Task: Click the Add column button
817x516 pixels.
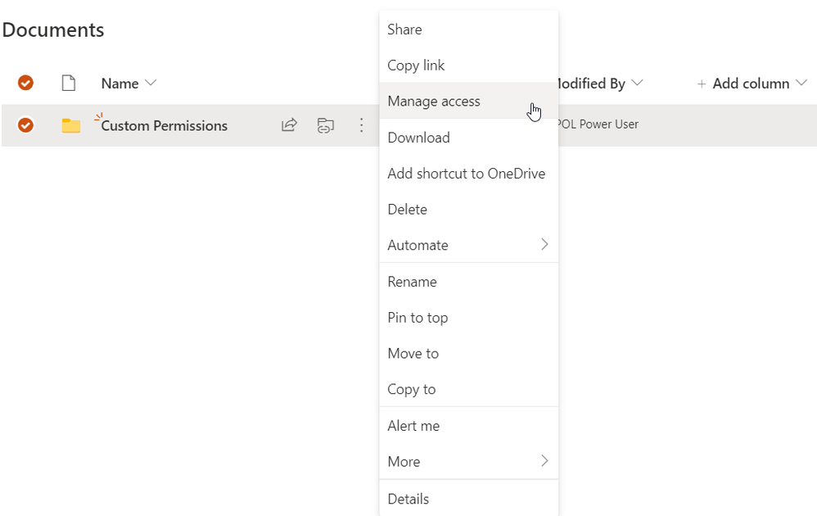Action: tap(751, 84)
